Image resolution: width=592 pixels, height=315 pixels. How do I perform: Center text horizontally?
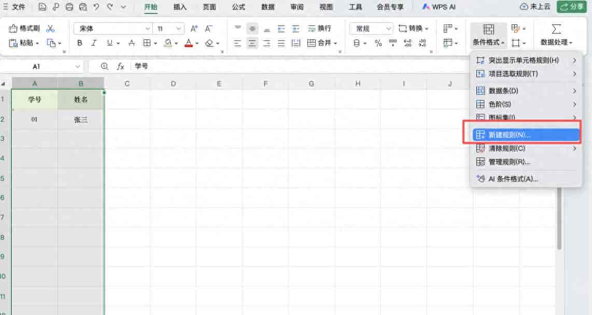coord(252,43)
